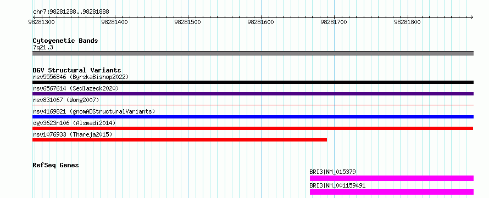489x198 pixels.
Task: Click the 98281300 ruler position label
Action: (x=41, y=22)
